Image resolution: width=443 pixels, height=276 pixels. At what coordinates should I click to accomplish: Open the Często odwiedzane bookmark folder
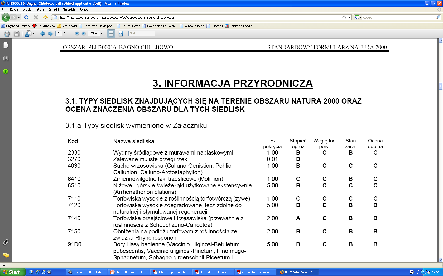pyautogui.click(x=16, y=26)
